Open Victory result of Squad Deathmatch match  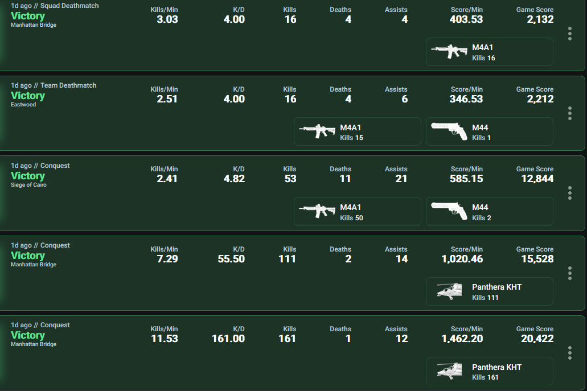coord(28,16)
